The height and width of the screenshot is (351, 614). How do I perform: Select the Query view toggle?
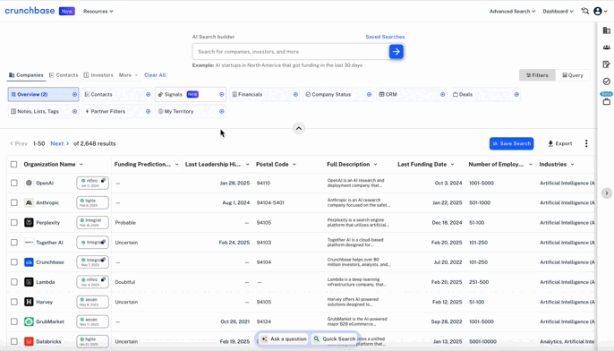point(573,75)
